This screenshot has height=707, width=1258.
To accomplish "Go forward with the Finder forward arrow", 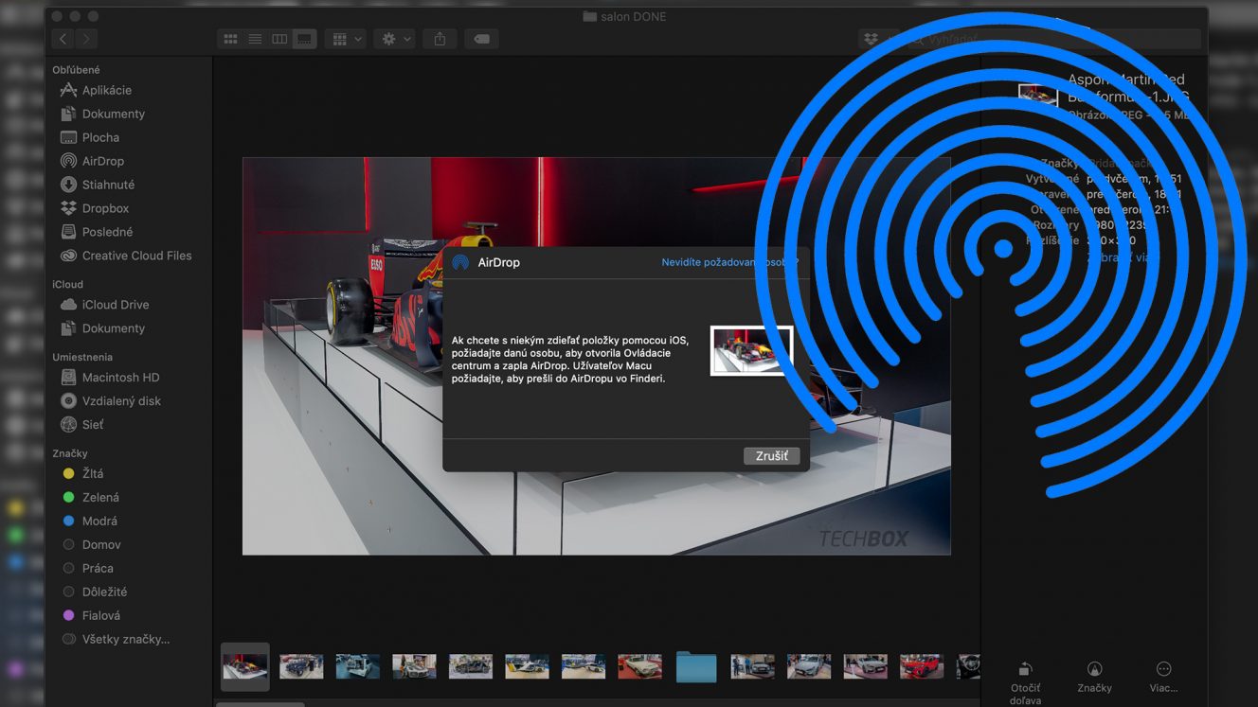I will tap(86, 39).
